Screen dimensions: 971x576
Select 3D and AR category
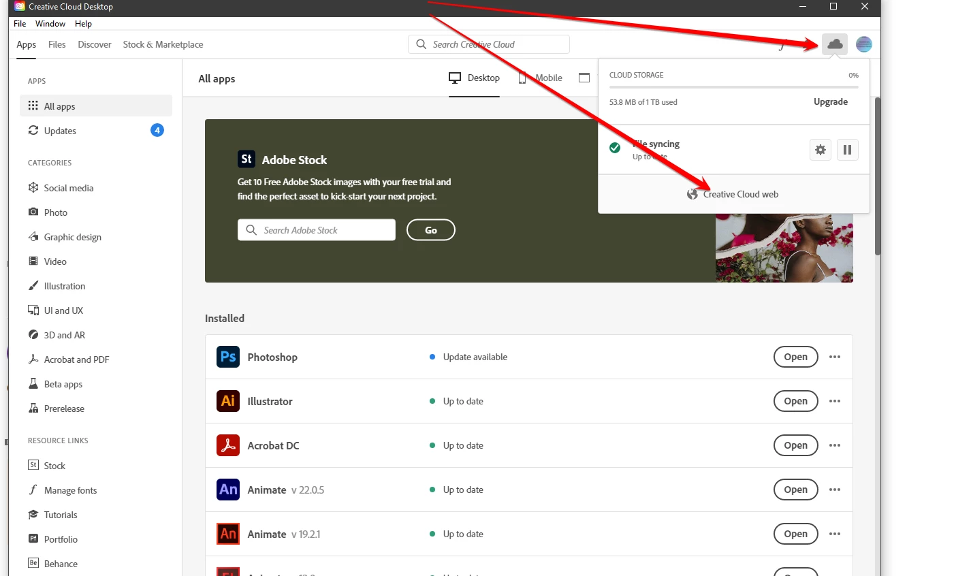coord(96,335)
